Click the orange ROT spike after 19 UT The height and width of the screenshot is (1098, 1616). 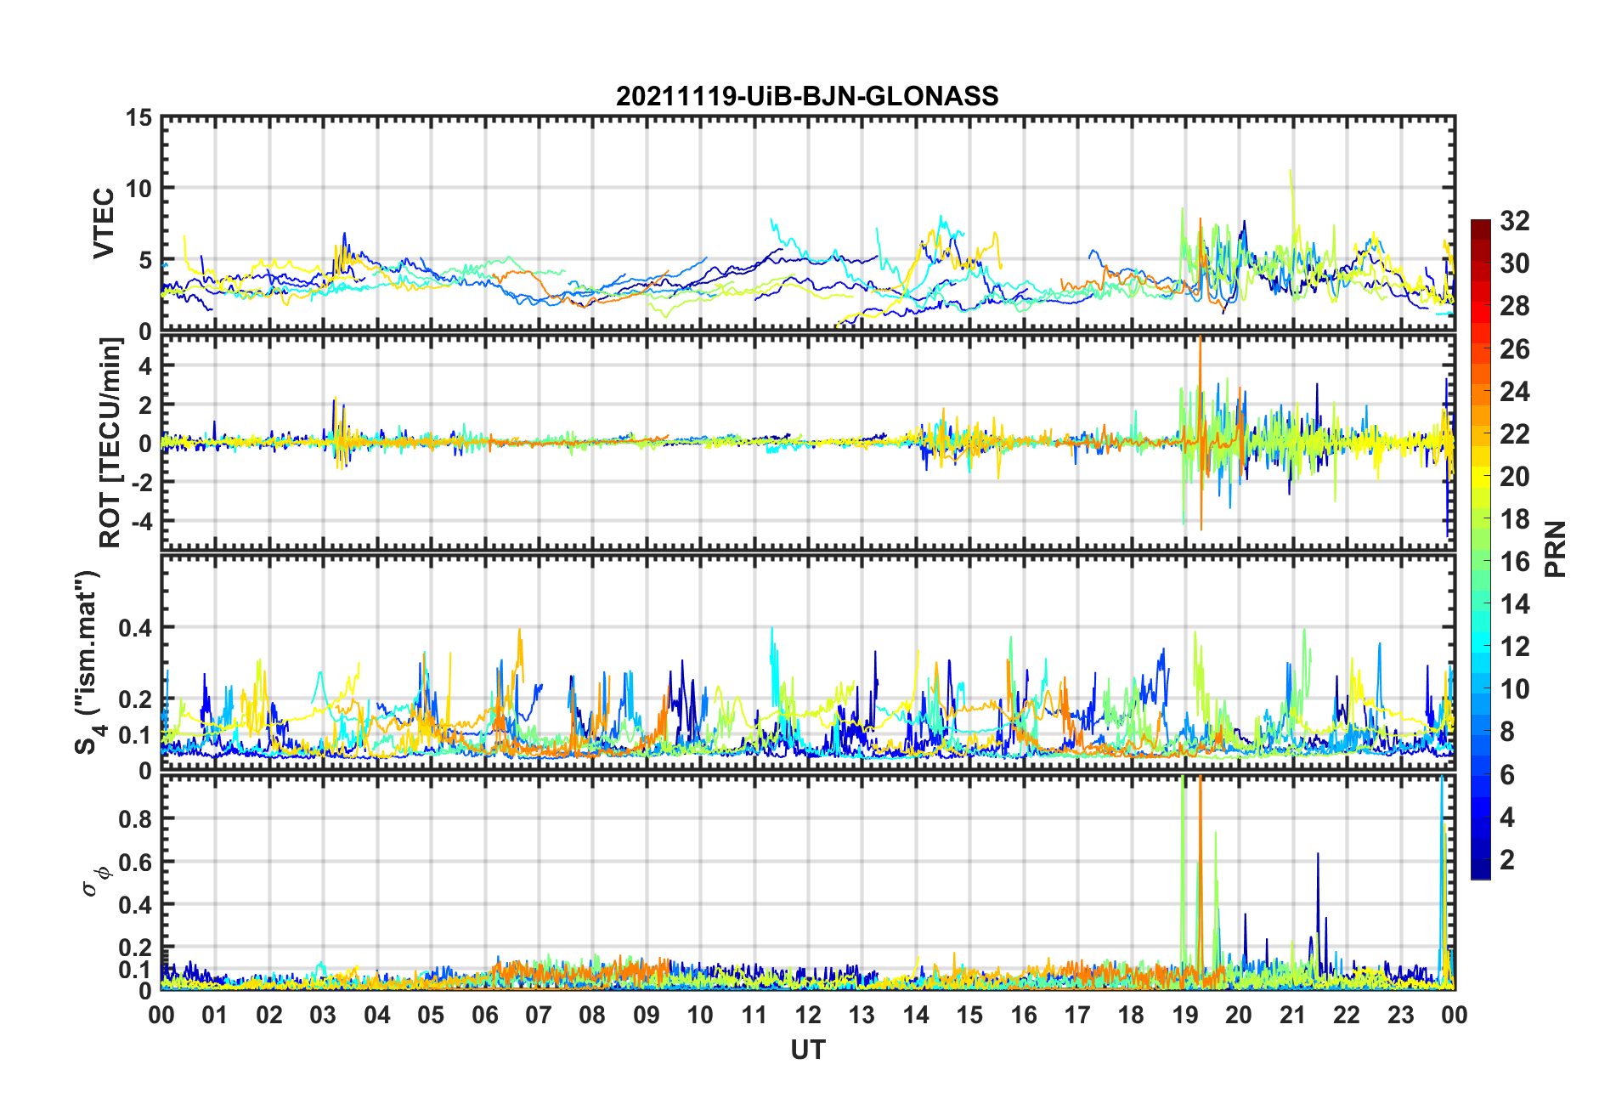[x=1201, y=433]
